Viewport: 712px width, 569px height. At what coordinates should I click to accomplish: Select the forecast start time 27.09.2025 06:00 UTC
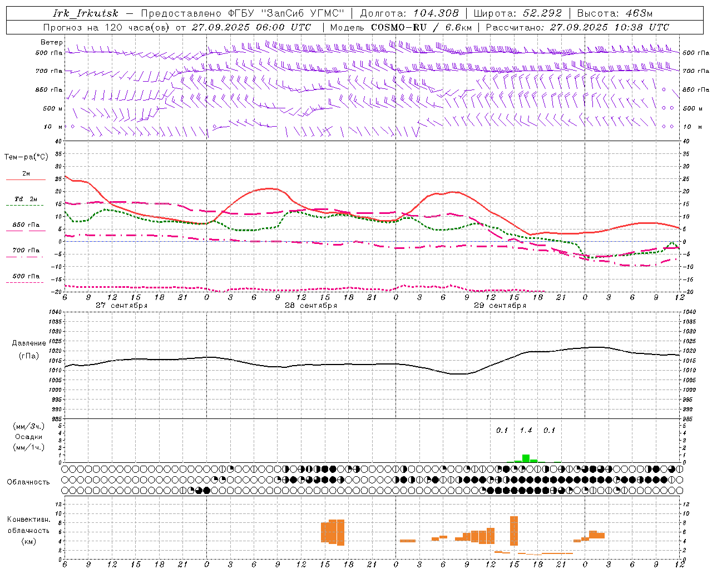pos(251,27)
